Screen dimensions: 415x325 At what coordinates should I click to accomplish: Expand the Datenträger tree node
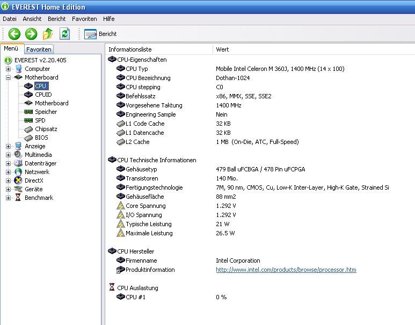click(x=8, y=163)
